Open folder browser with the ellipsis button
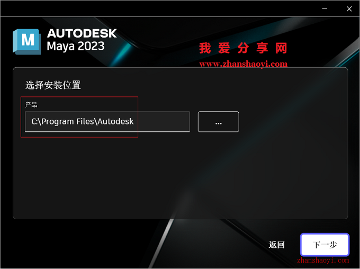 (x=218, y=122)
